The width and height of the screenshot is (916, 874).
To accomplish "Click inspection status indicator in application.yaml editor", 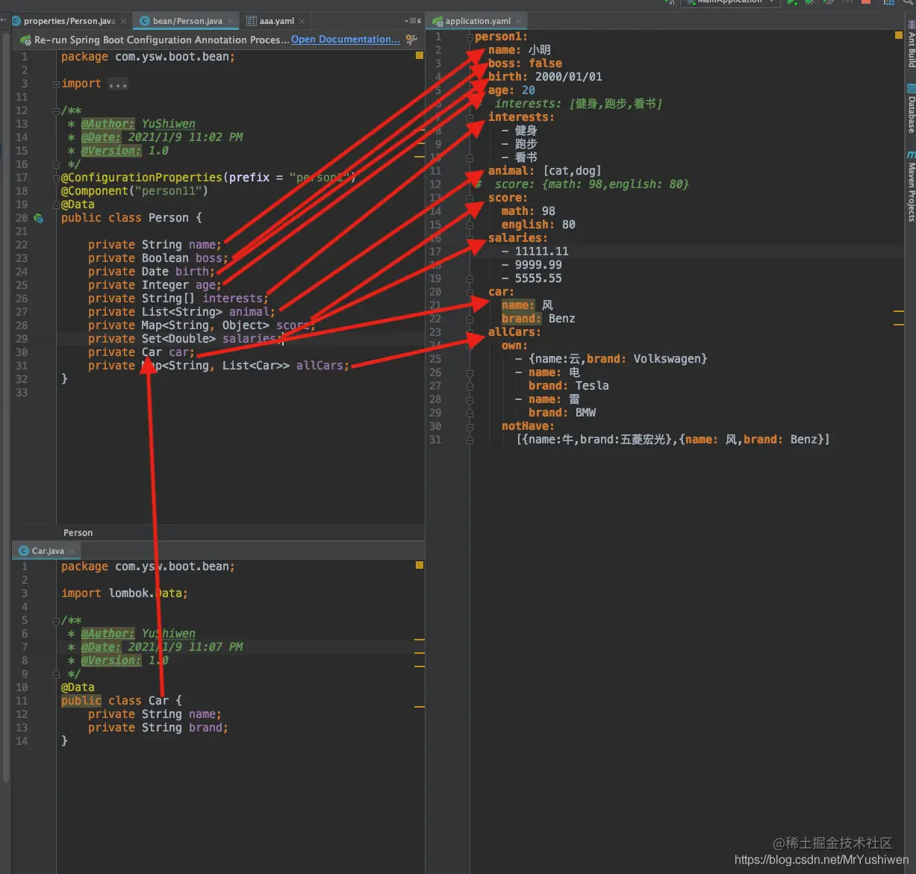I will tap(899, 35).
